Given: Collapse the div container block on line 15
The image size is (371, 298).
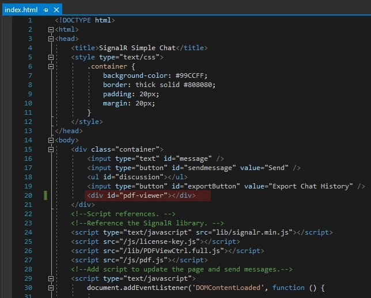Looking at the screenshot, I should (x=51, y=150).
